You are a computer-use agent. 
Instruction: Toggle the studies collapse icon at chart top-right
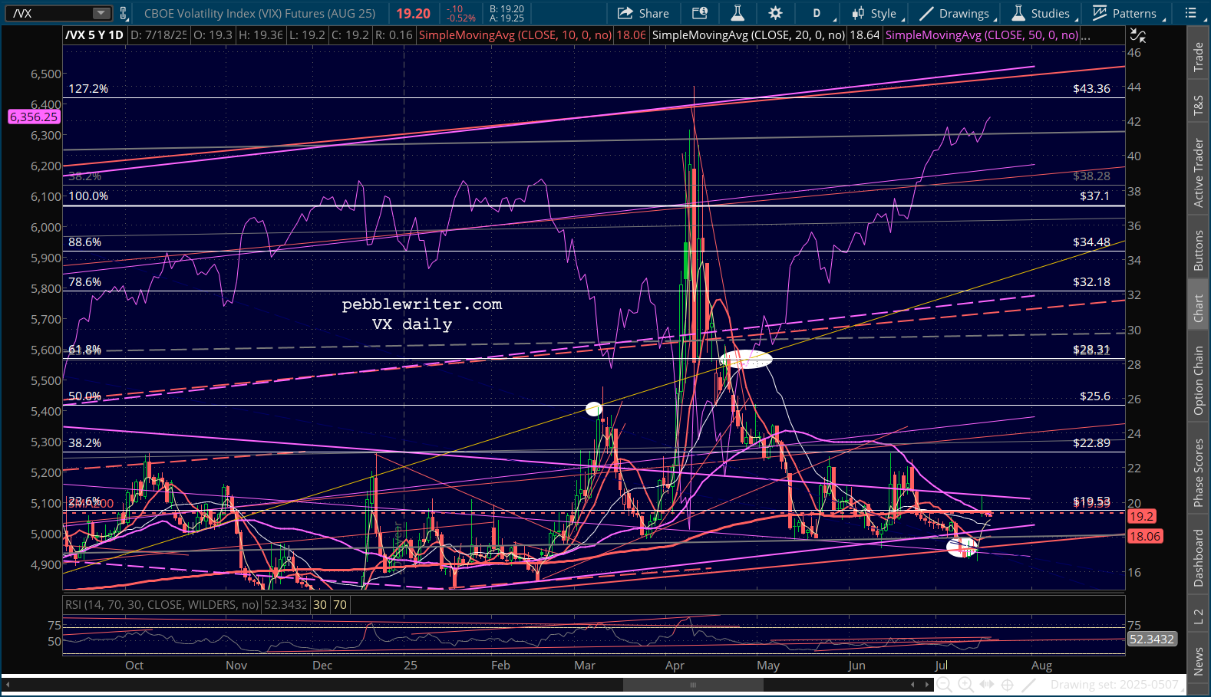1137,35
